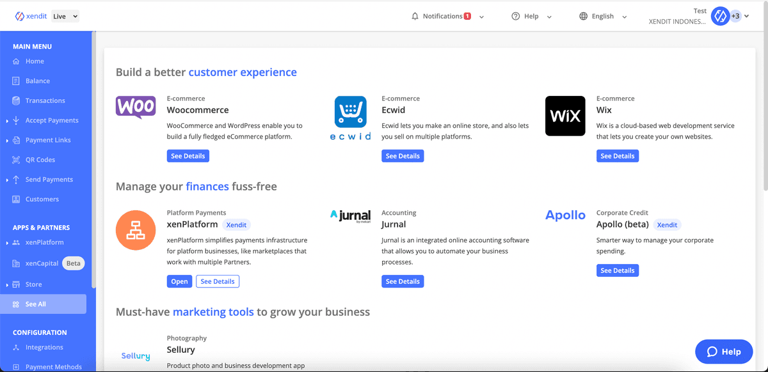The image size is (768, 372).
Task: See Details for Woocommerce
Action: 188,156
